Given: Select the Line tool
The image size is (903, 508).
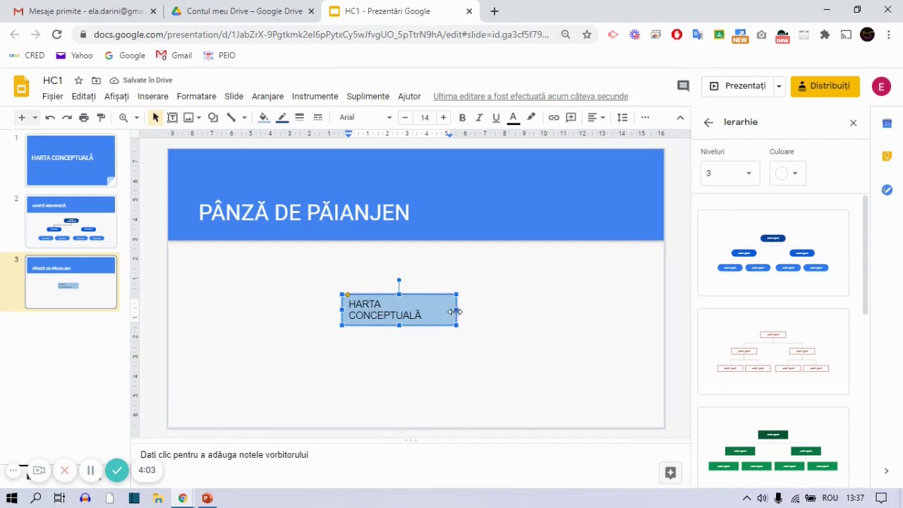Looking at the screenshot, I should click(231, 117).
